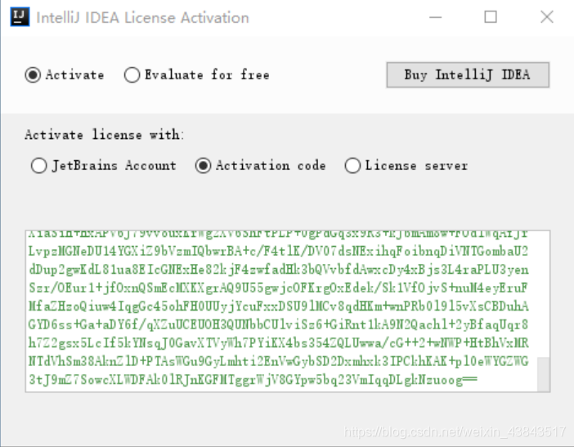Close the License Activation dialog
The height and width of the screenshot is (447, 574).
[x=547, y=17]
